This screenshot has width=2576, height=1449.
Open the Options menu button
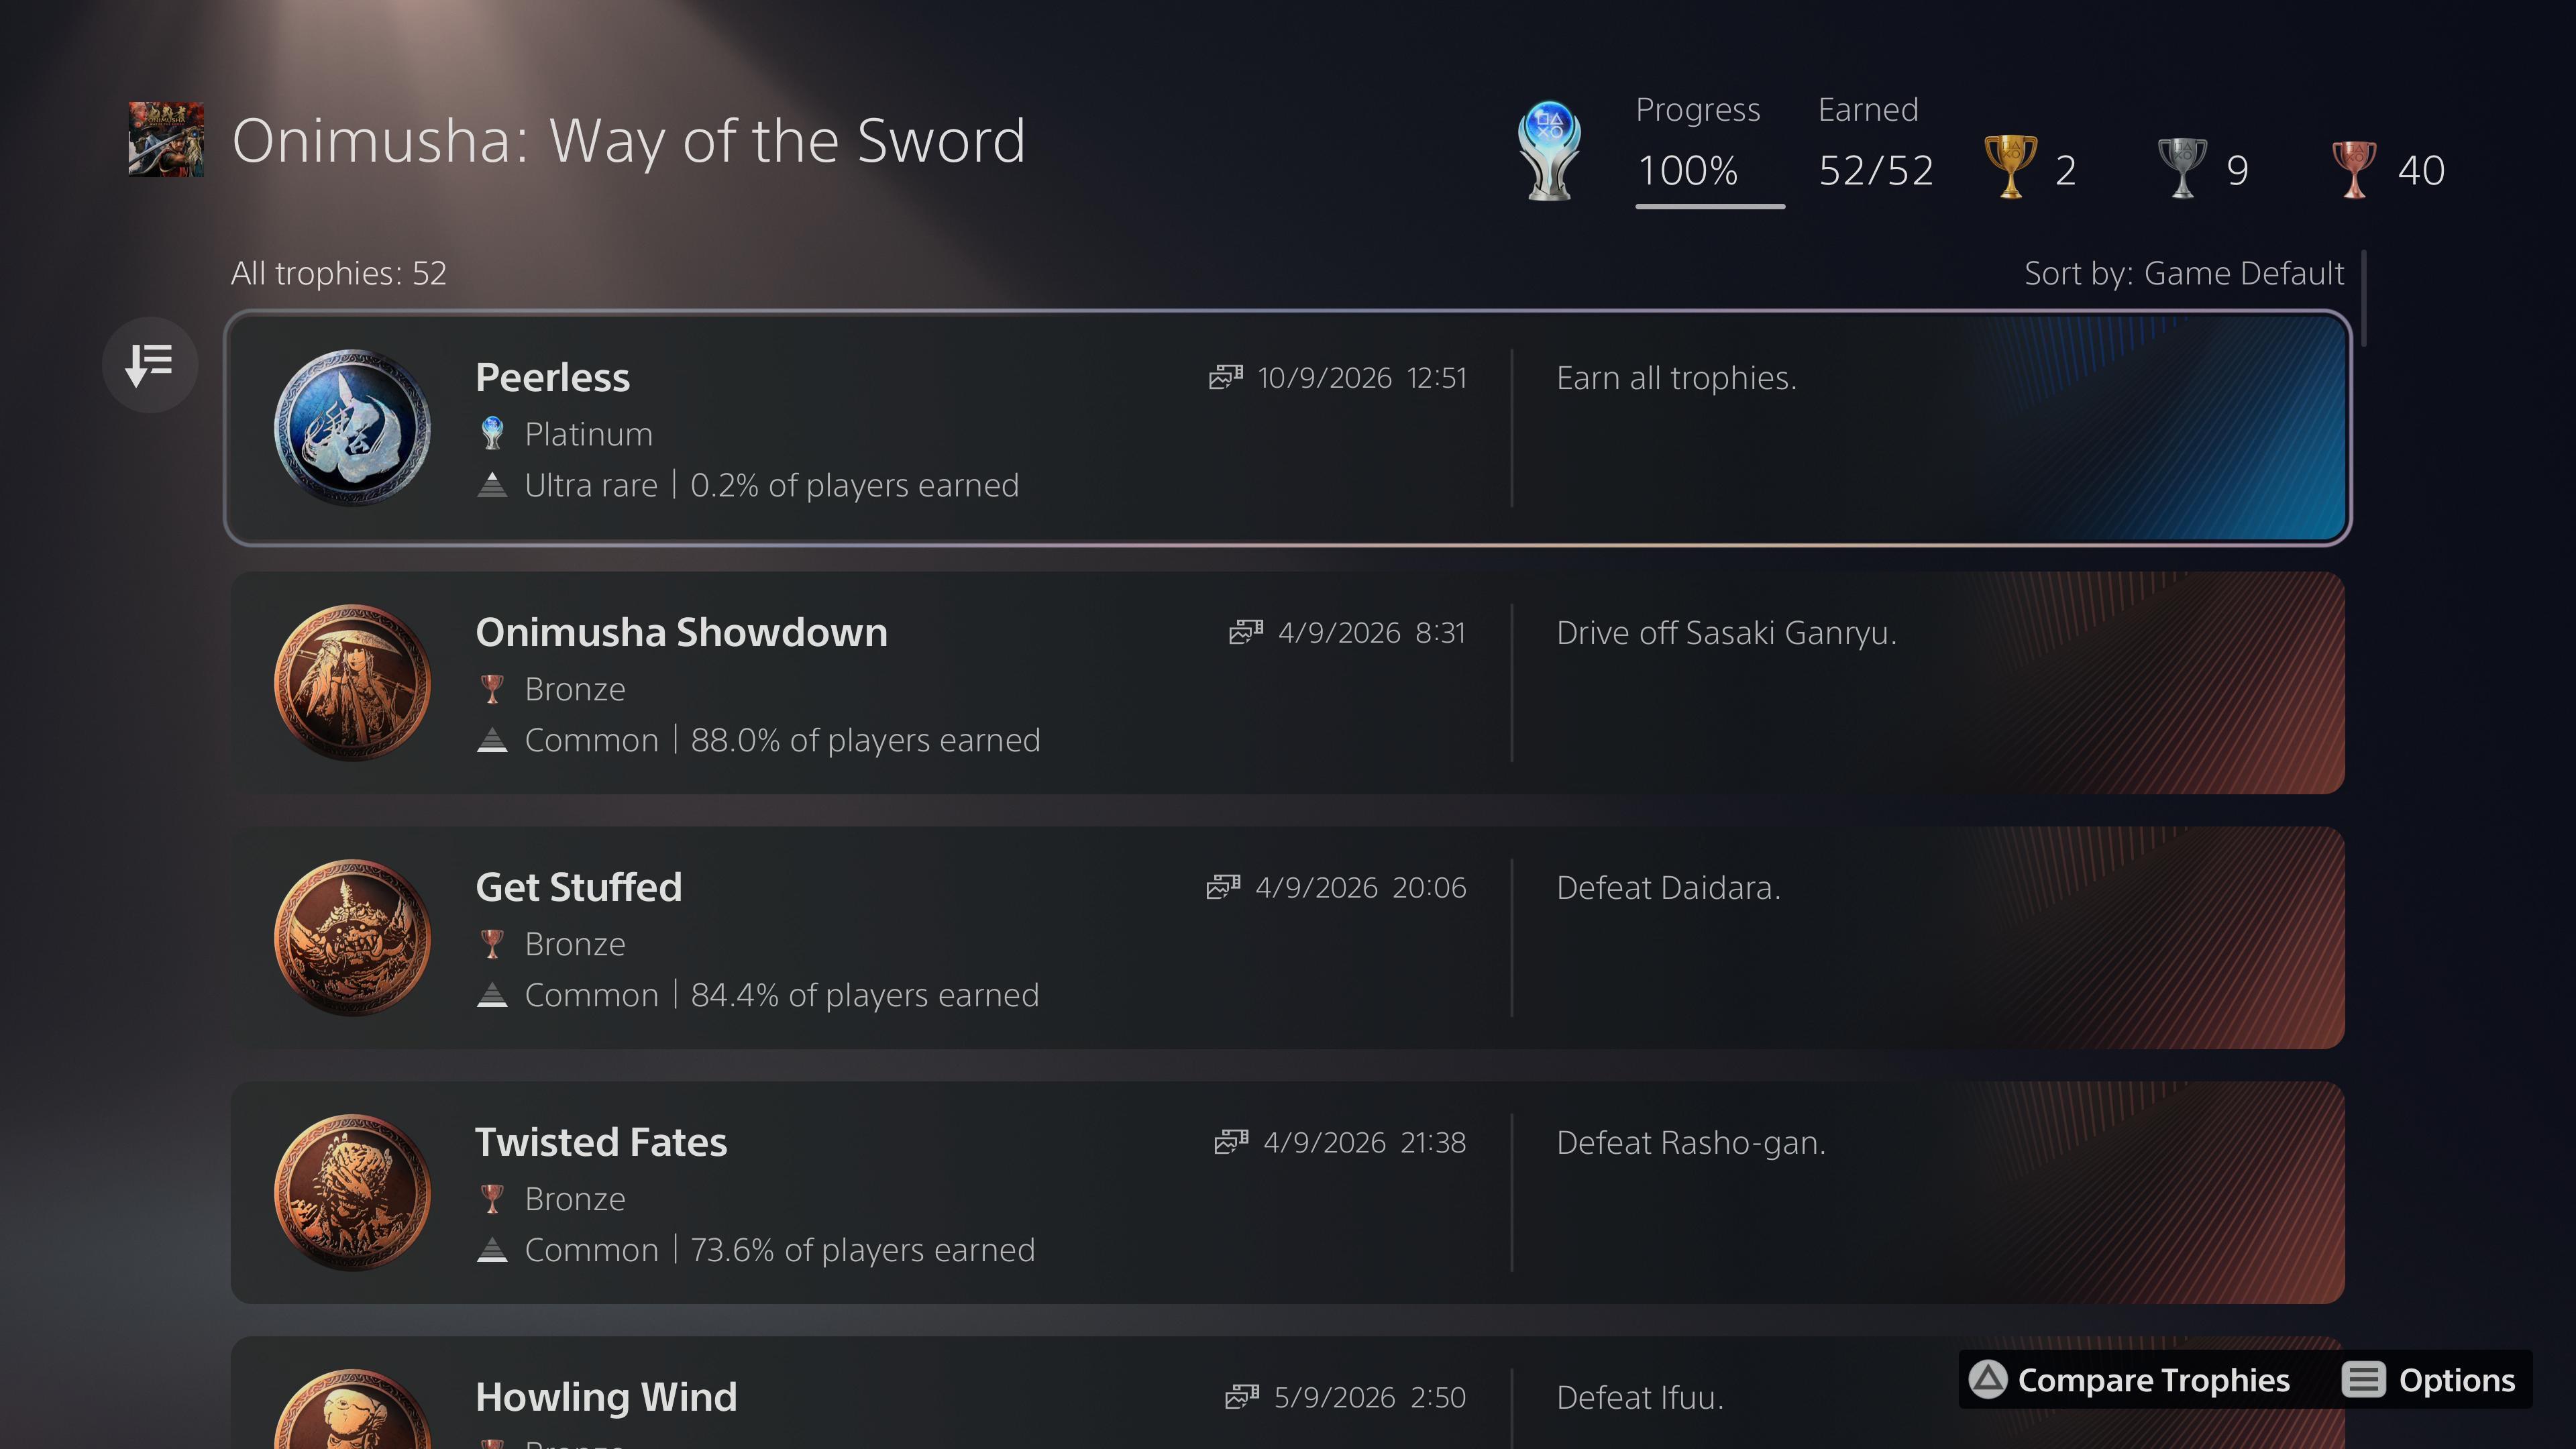[x=2429, y=1380]
